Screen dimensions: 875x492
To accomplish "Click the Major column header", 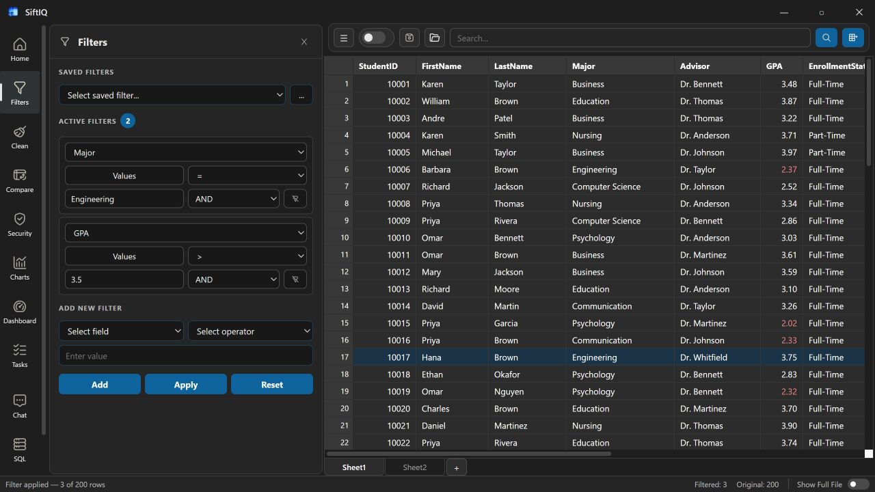I will pos(621,66).
